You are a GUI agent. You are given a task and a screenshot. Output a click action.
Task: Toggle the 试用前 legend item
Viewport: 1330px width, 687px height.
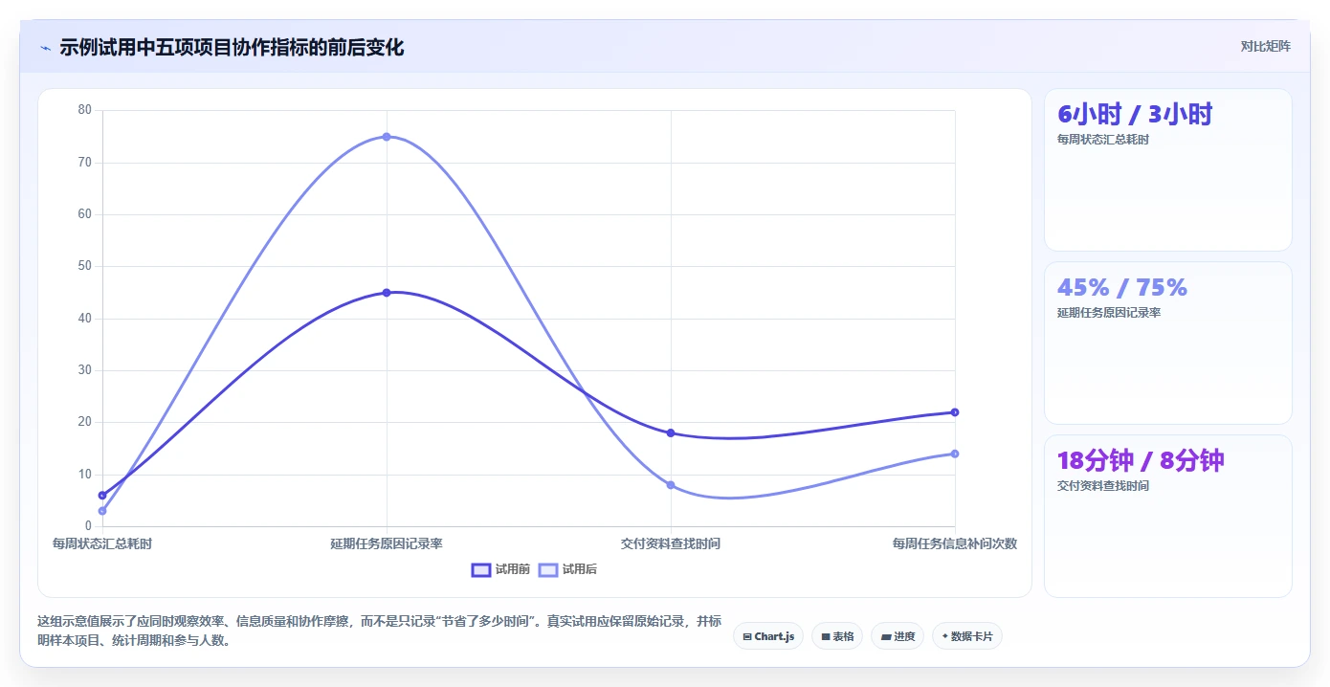click(500, 569)
